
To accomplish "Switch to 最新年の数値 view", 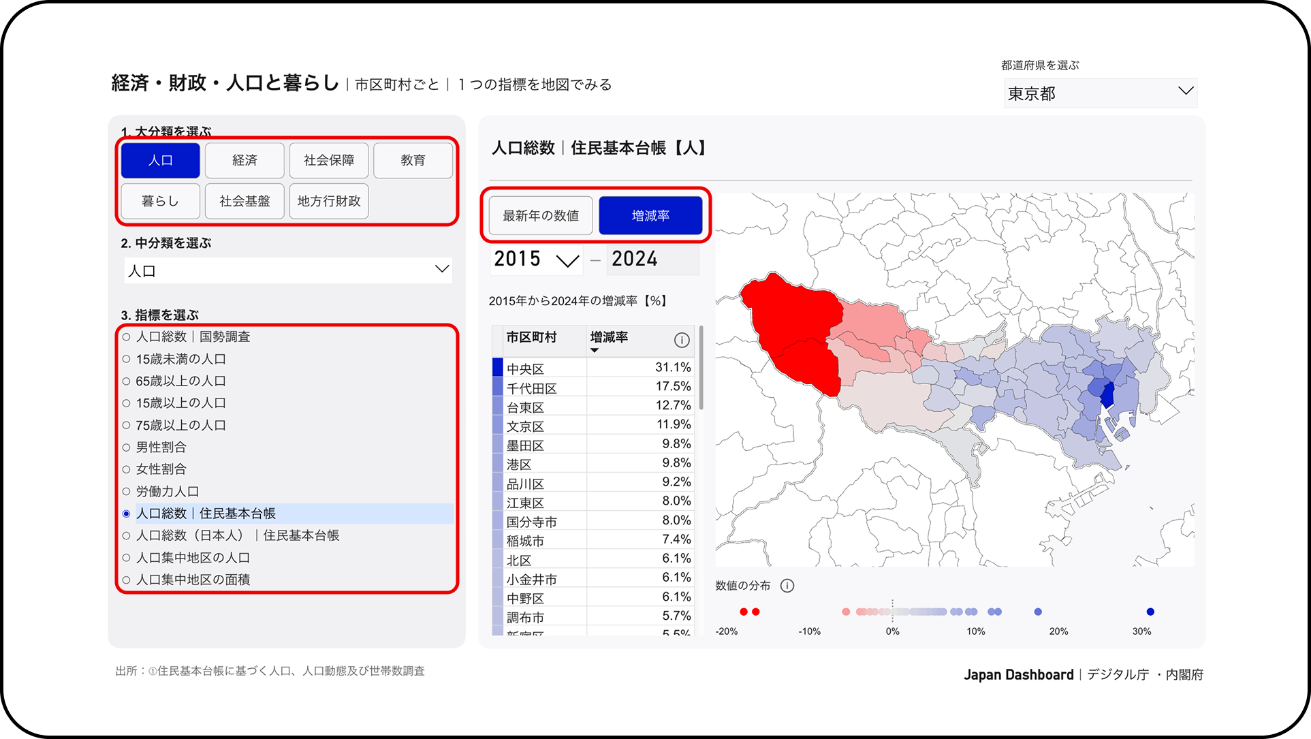I will coord(541,216).
